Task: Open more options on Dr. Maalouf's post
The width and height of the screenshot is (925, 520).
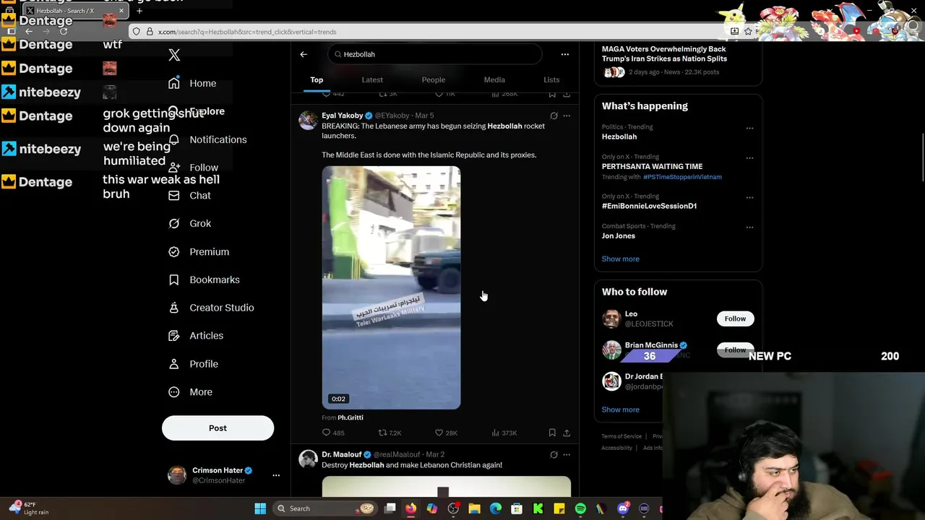Action: coord(567,454)
